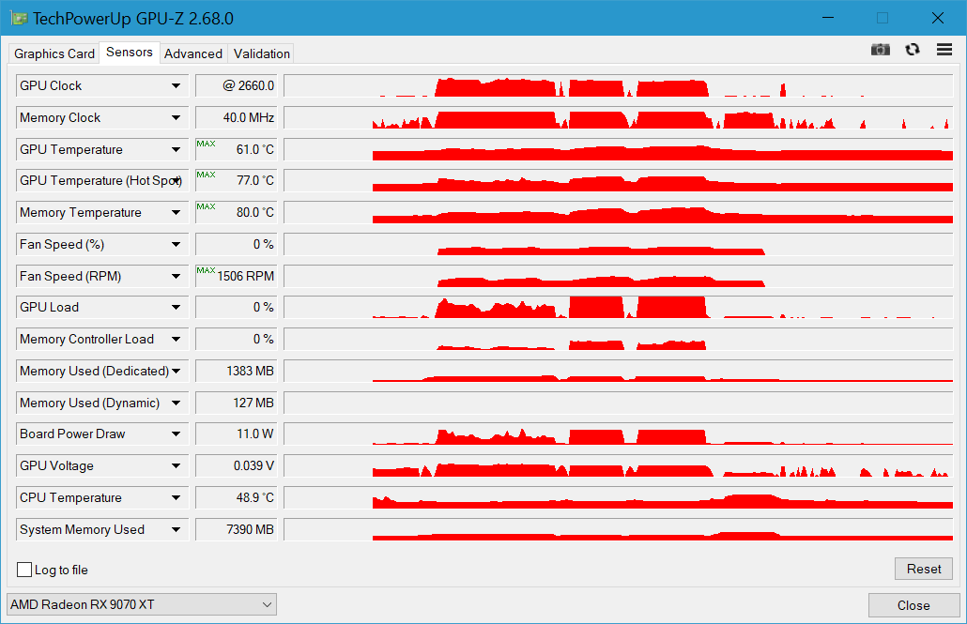Click the Memory Controller Load value 0 %
The width and height of the screenshot is (967, 624).
[237, 339]
